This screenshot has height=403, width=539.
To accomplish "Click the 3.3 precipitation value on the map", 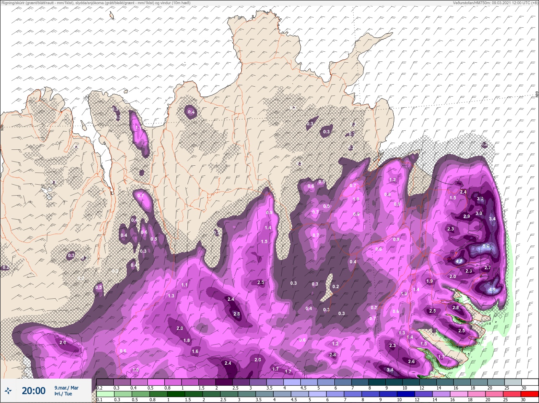I will point(480,199).
